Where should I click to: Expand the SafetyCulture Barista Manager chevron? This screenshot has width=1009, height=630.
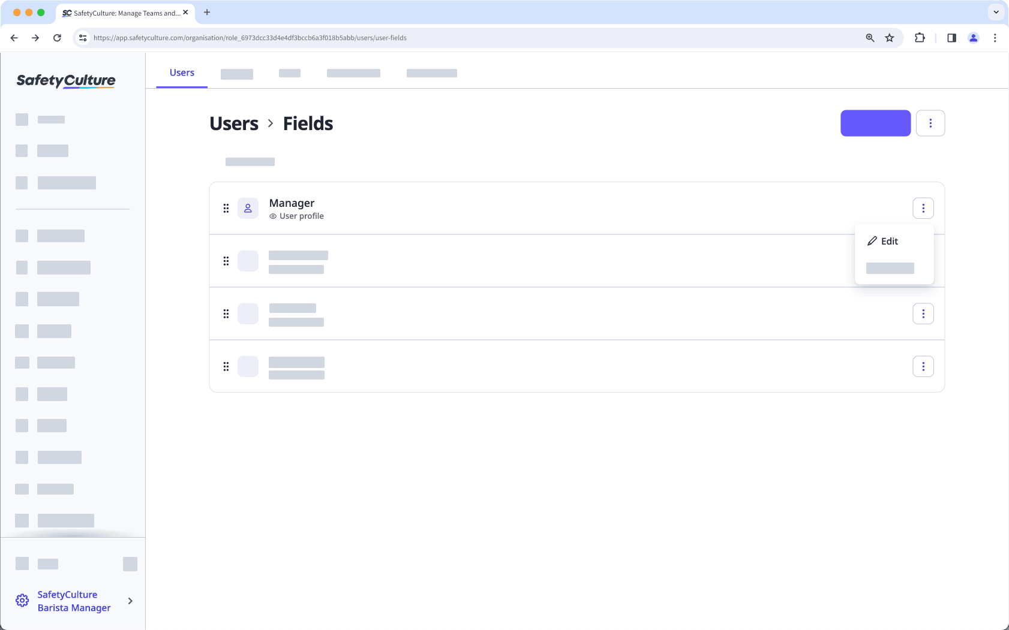pyautogui.click(x=130, y=601)
